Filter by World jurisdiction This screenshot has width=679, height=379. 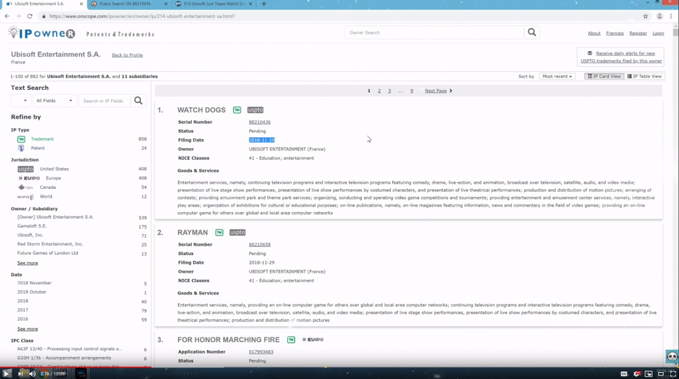point(46,197)
